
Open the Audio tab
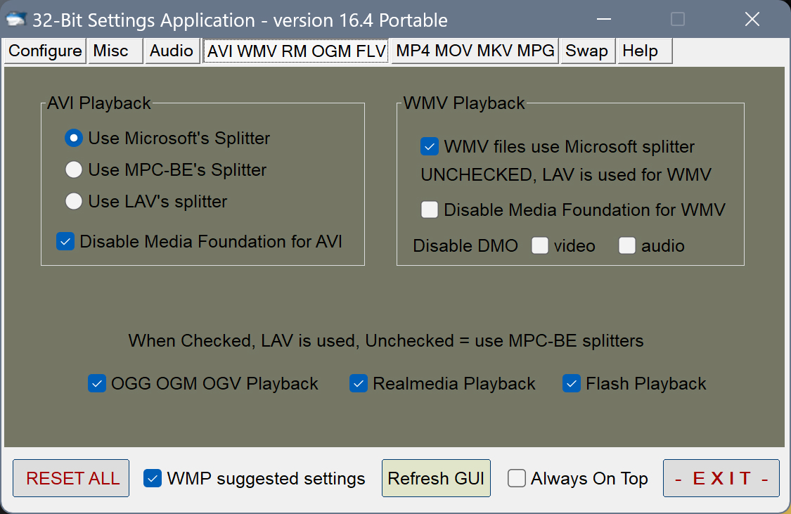pyautogui.click(x=172, y=51)
